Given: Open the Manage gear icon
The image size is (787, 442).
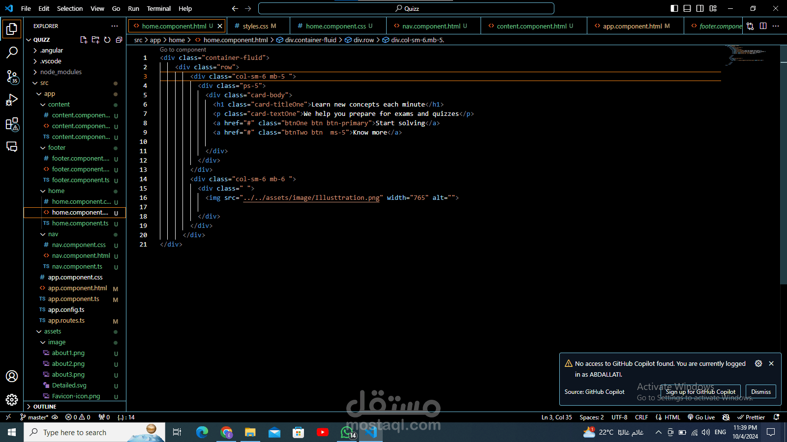Looking at the screenshot, I should [12, 400].
